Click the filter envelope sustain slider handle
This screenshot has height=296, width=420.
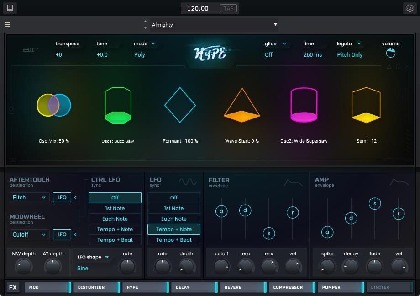(269, 233)
